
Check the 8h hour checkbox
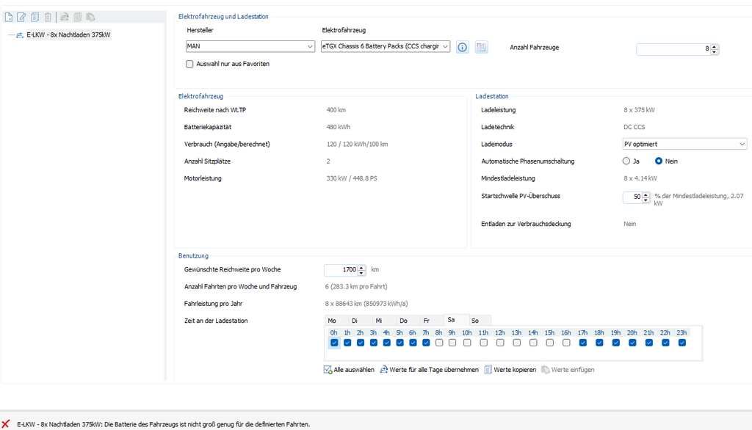pyautogui.click(x=439, y=343)
